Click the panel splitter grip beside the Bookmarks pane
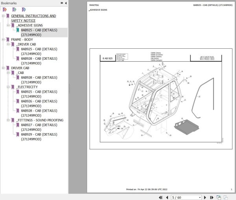236x200 pixels. [70, 89]
